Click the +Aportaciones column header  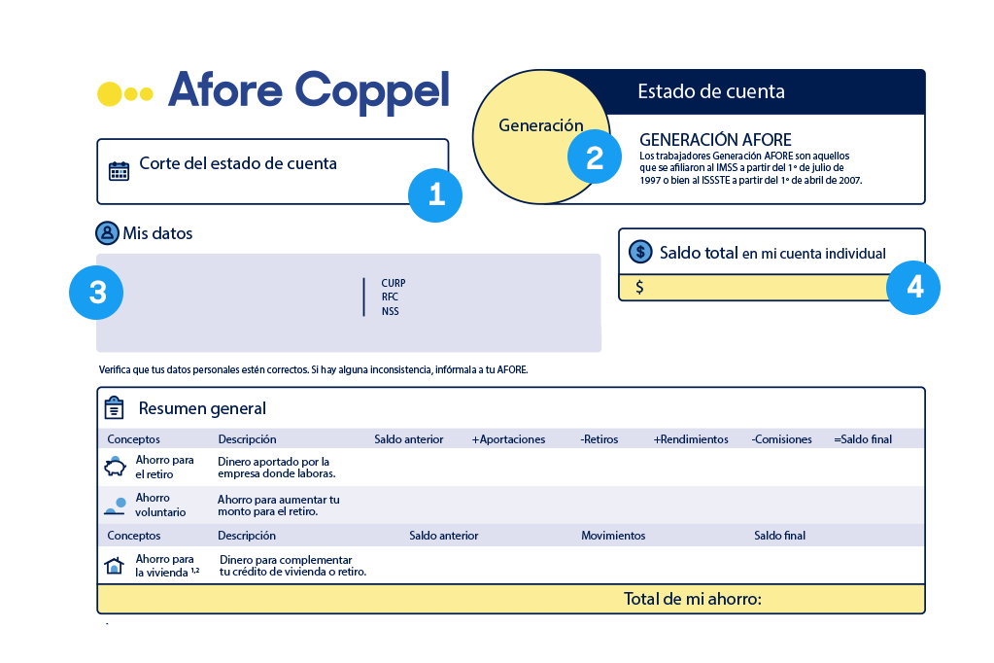click(x=508, y=439)
